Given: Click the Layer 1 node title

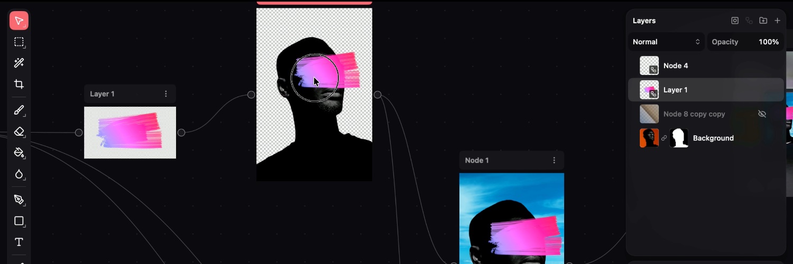Looking at the screenshot, I should click(x=102, y=94).
